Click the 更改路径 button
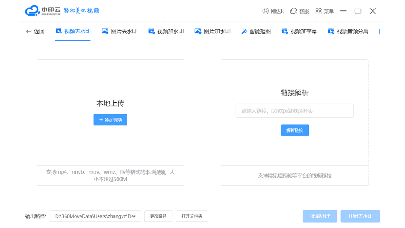 click(x=158, y=216)
